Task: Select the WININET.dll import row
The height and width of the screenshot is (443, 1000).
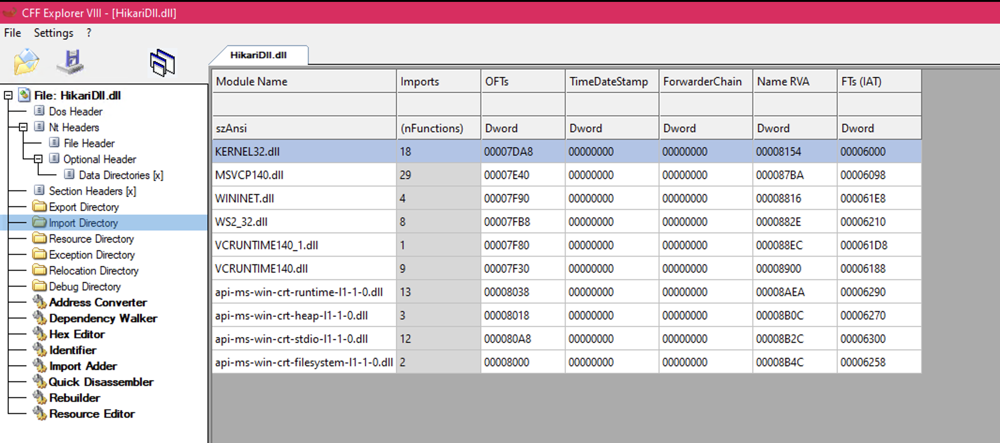Action: [244, 199]
